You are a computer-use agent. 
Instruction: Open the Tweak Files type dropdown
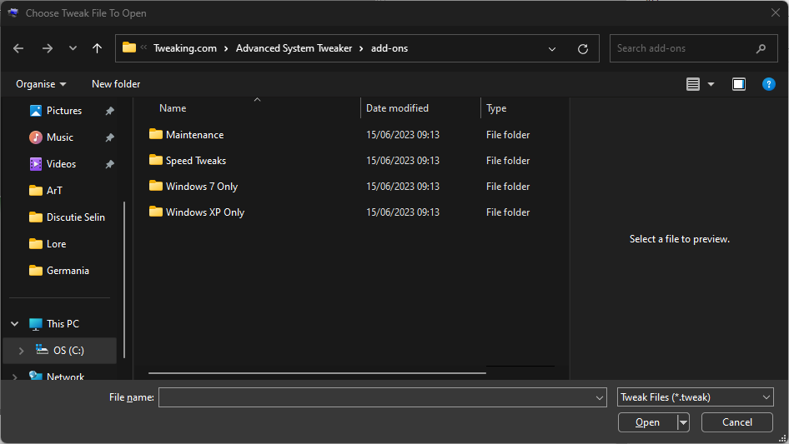[696, 397]
